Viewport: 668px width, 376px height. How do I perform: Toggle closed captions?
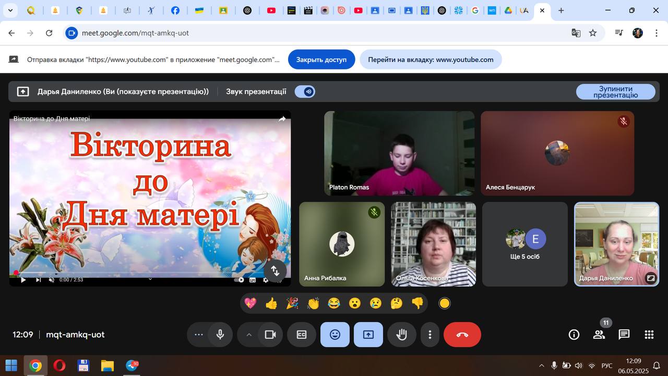pyautogui.click(x=302, y=335)
